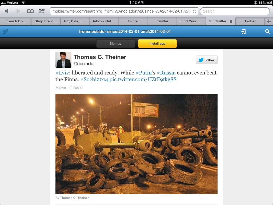Tap the Safari Search field
Viewport: 273px width, 205px height.
[235, 11]
